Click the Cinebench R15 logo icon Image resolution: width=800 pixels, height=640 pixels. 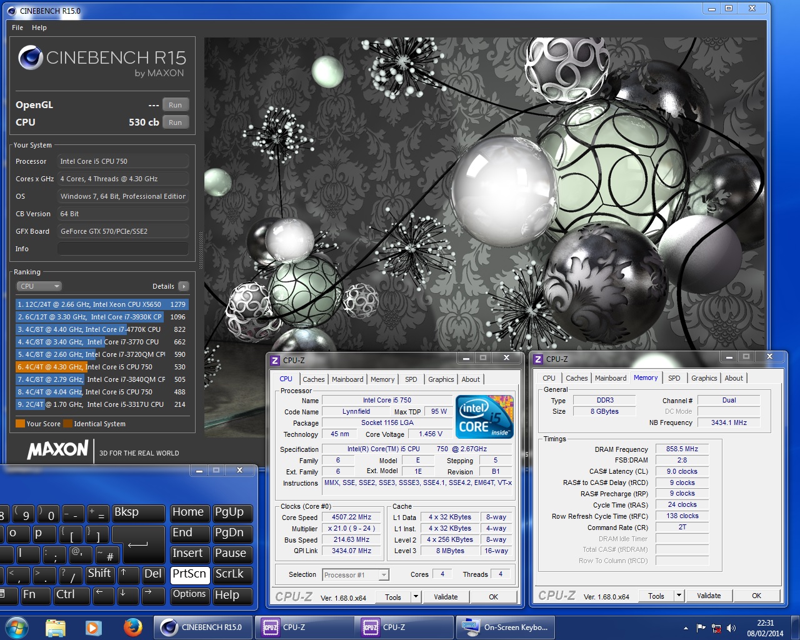[x=31, y=57]
